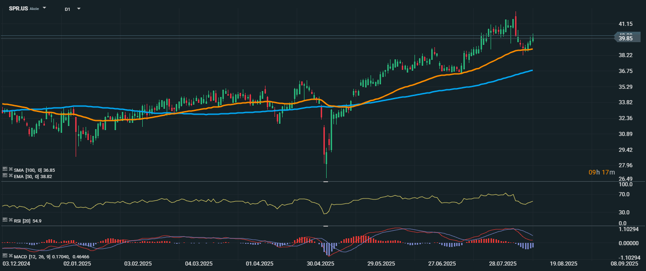Click the 27.96 price axis label
646x271 pixels.
(626, 165)
